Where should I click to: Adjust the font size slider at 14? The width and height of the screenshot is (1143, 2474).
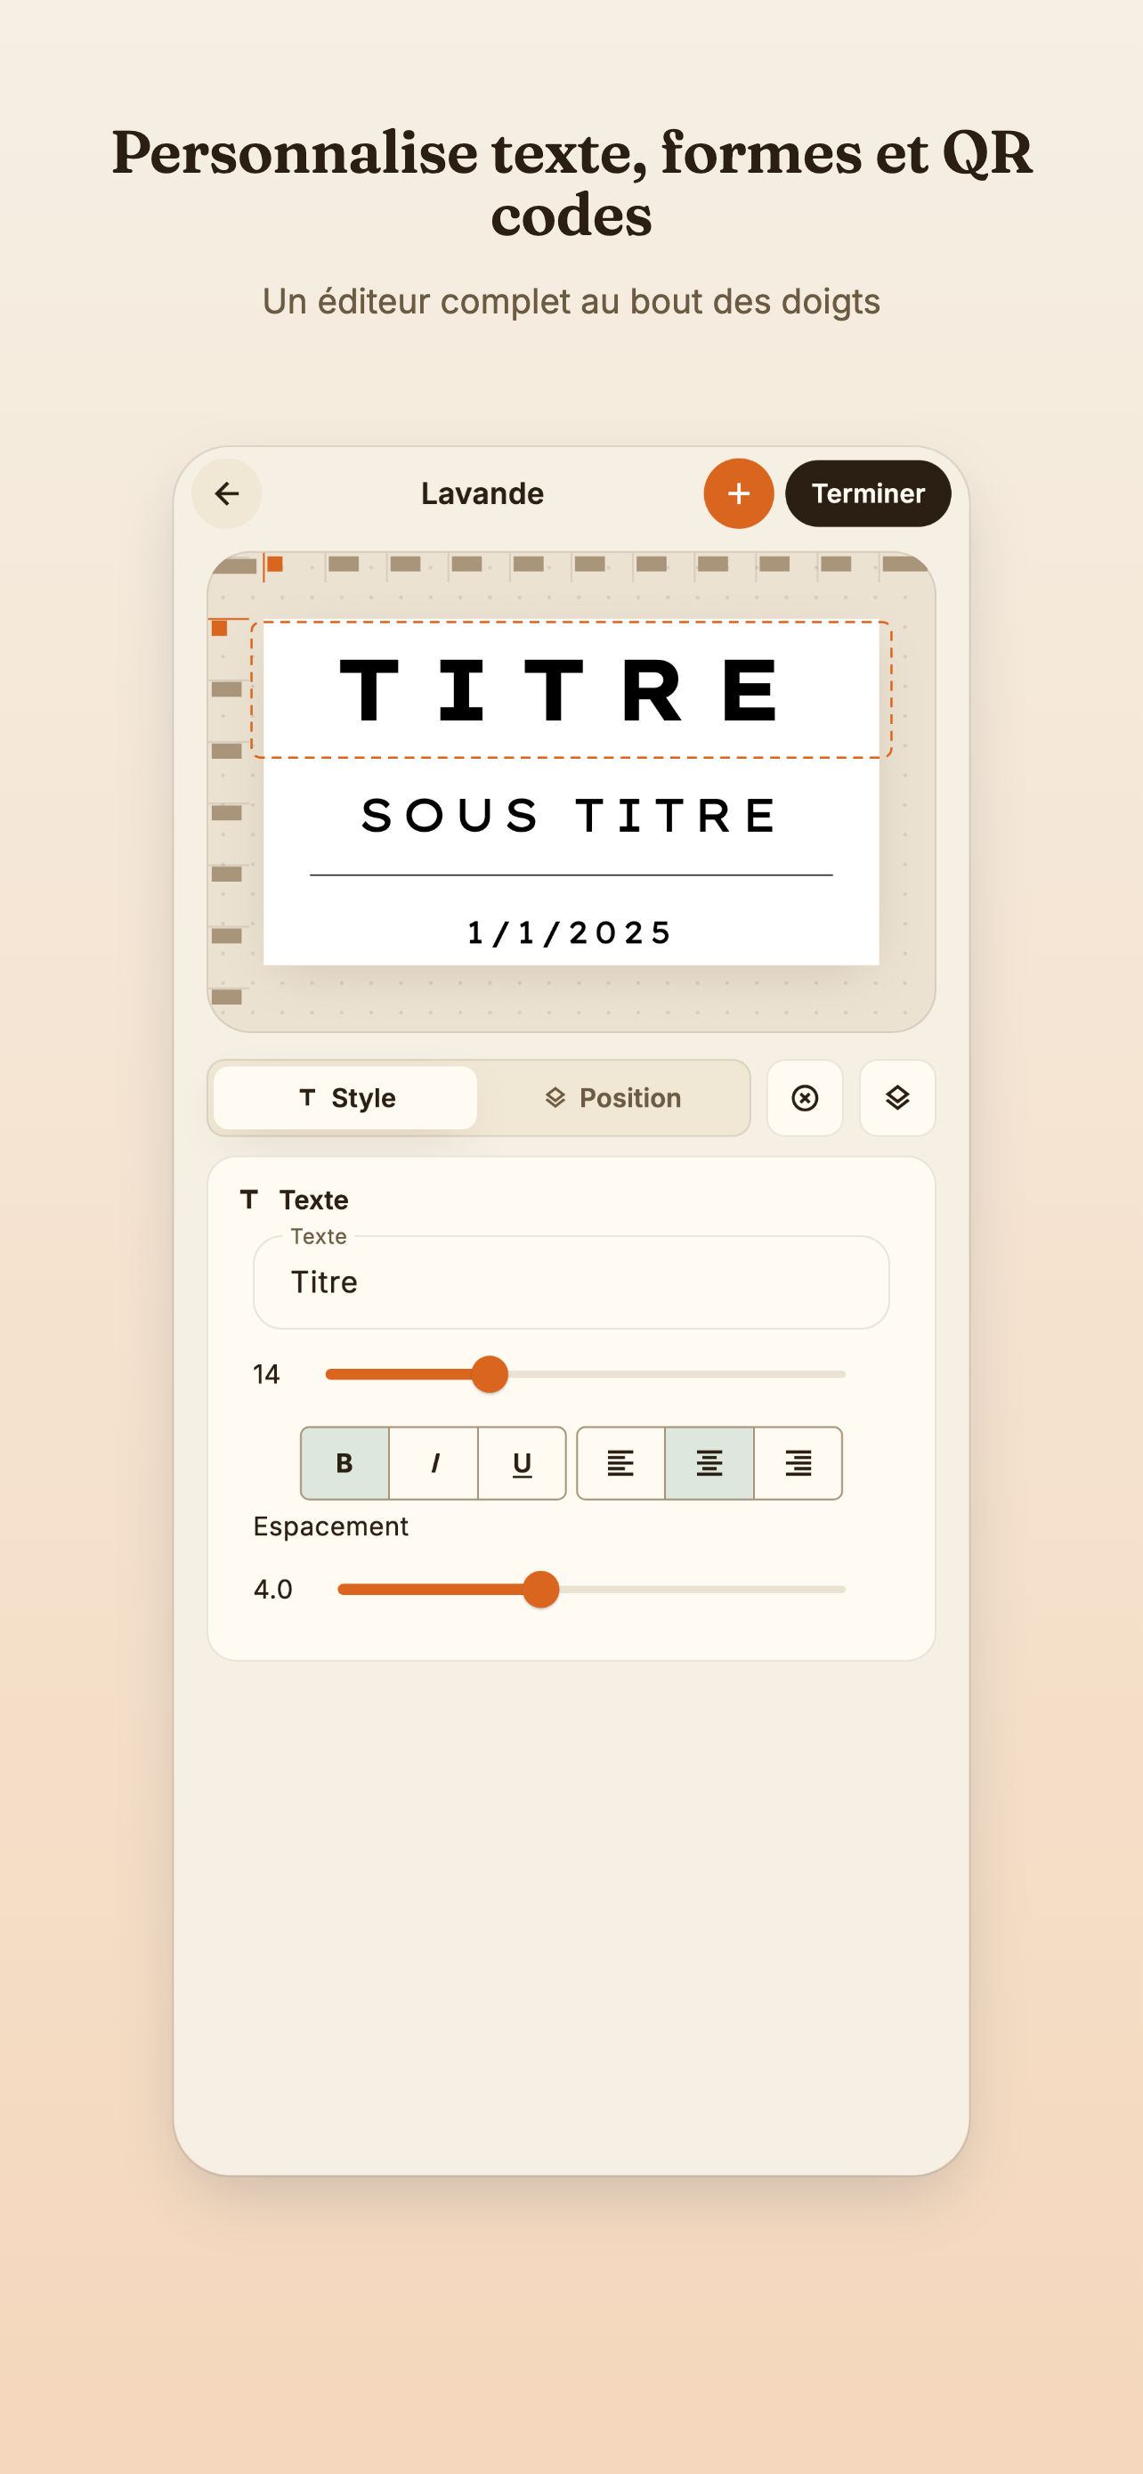click(x=490, y=1374)
